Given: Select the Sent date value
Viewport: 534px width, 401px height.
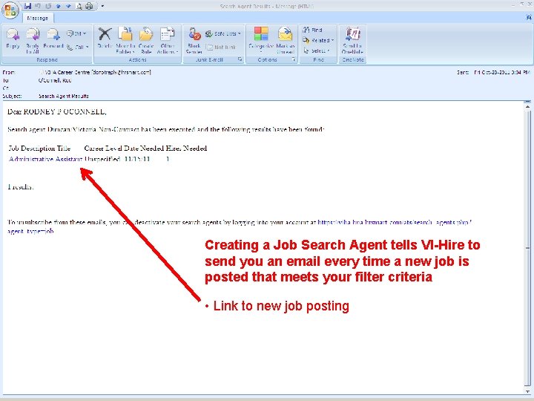Looking at the screenshot, I should [x=502, y=72].
